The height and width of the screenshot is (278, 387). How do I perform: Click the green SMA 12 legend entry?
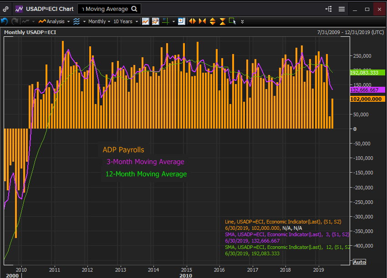[287, 247]
